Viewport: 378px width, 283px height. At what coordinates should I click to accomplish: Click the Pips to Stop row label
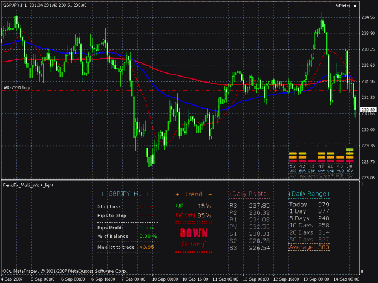click(112, 215)
